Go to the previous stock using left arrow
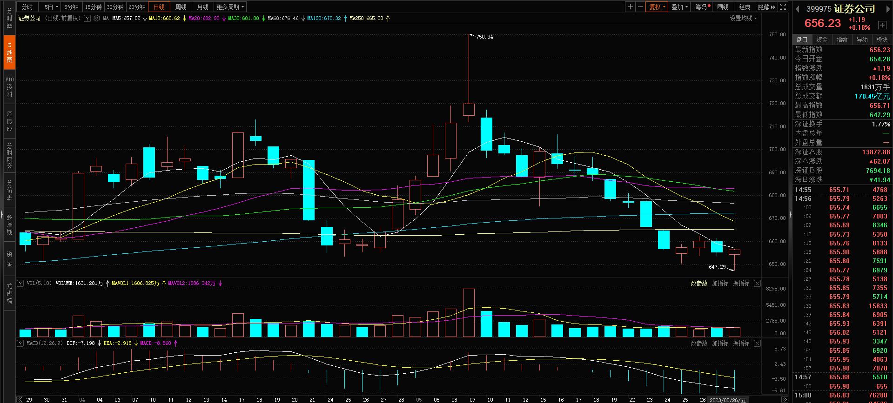Viewport: 893px width, 403px height. click(x=797, y=9)
